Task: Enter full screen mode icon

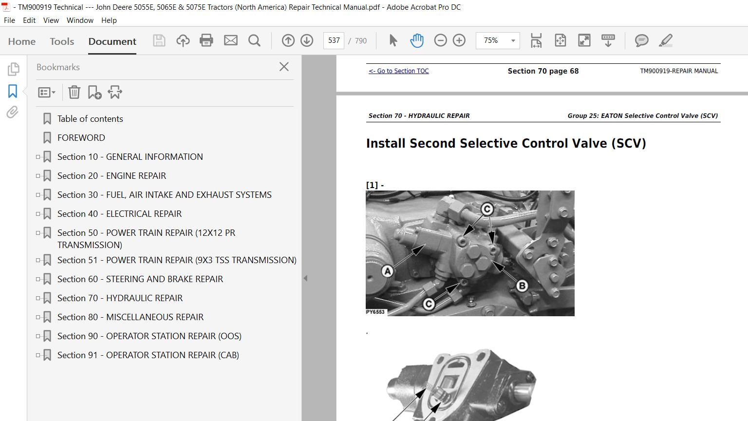Action: point(584,40)
